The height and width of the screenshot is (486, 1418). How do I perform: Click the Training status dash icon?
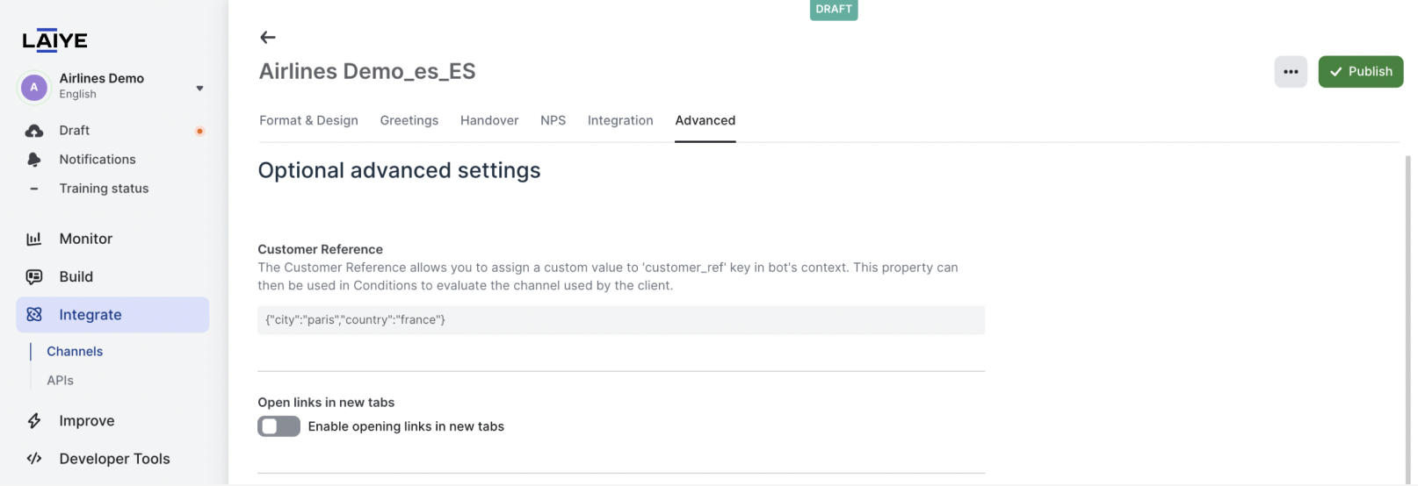33,189
